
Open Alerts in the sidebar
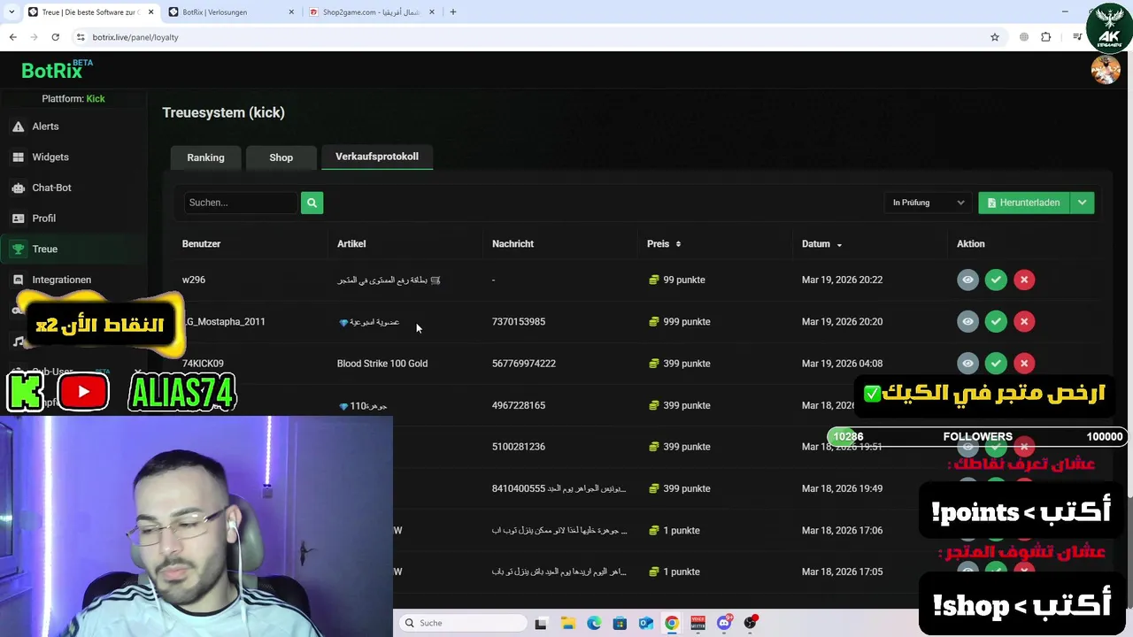pyautogui.click(x=45, y=127)
